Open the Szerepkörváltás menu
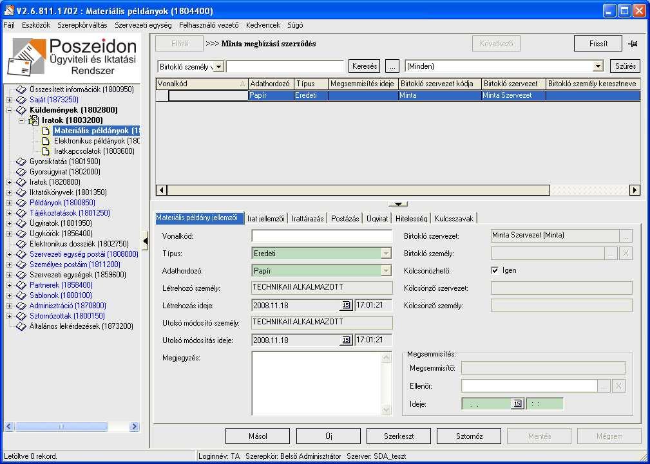Screen dimensions: 650x464 tap(82, 25)
